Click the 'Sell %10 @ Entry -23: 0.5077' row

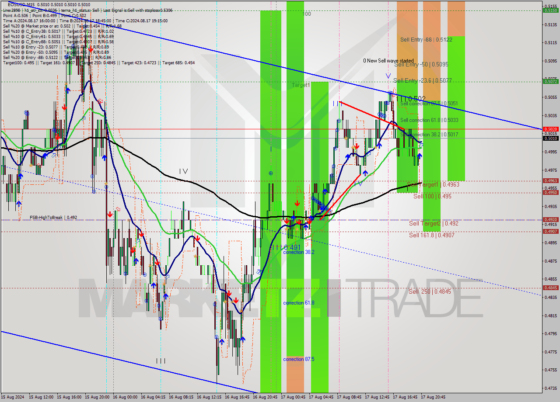[x=56, y=47]
